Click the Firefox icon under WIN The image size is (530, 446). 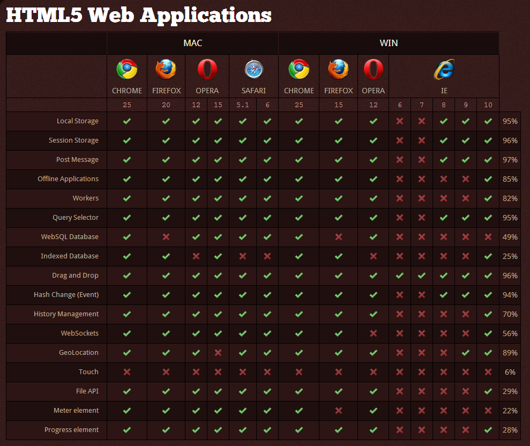(x=338, y=69)
